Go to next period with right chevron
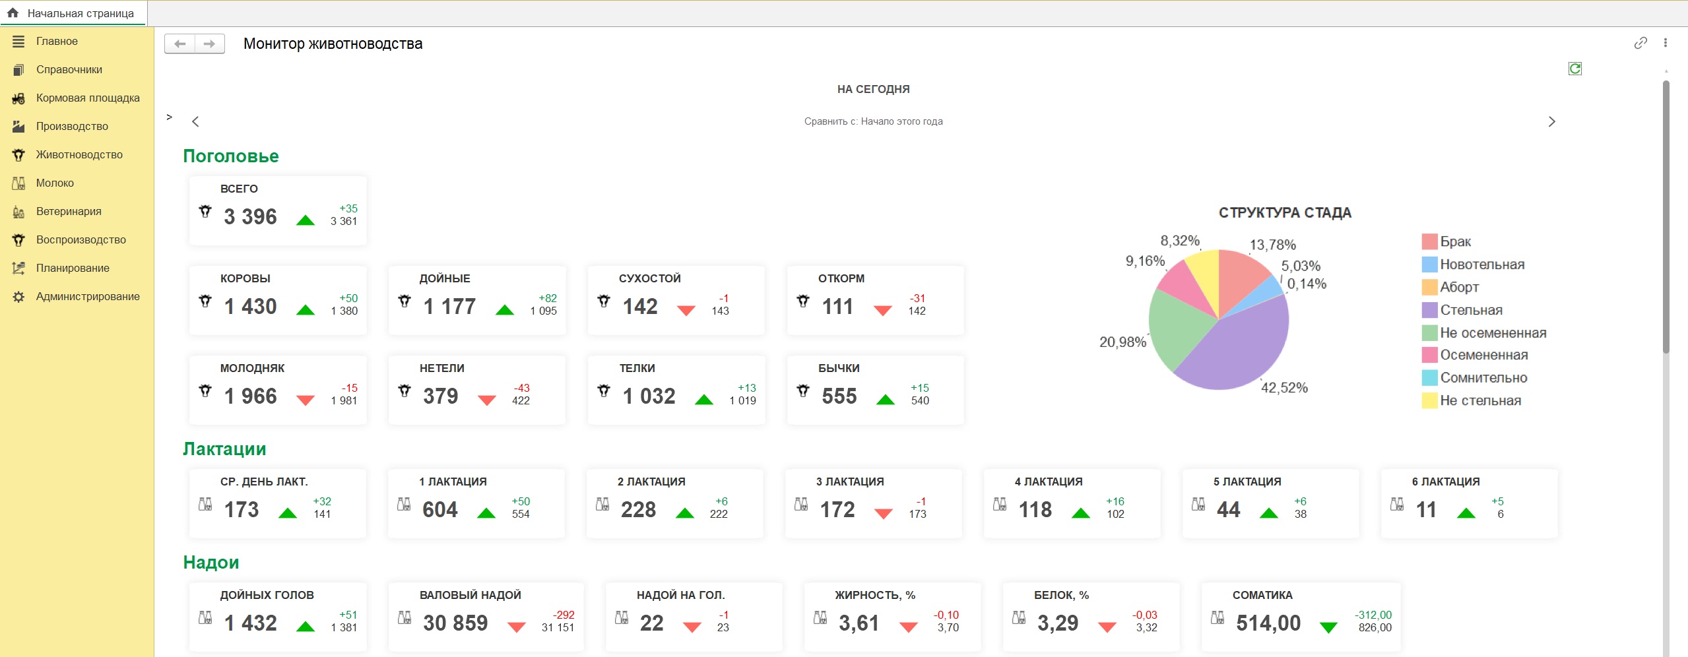 pyautogui.click(x=1551, y=121)
